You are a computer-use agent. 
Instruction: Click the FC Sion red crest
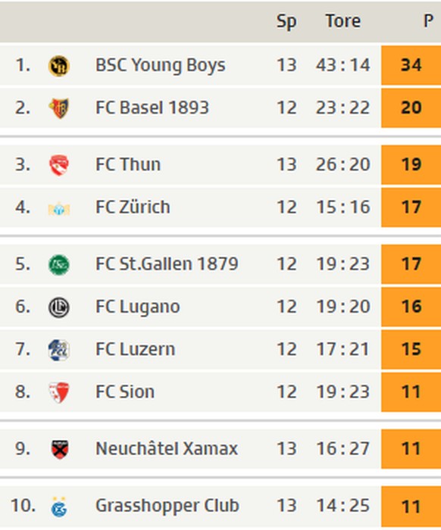59,392
